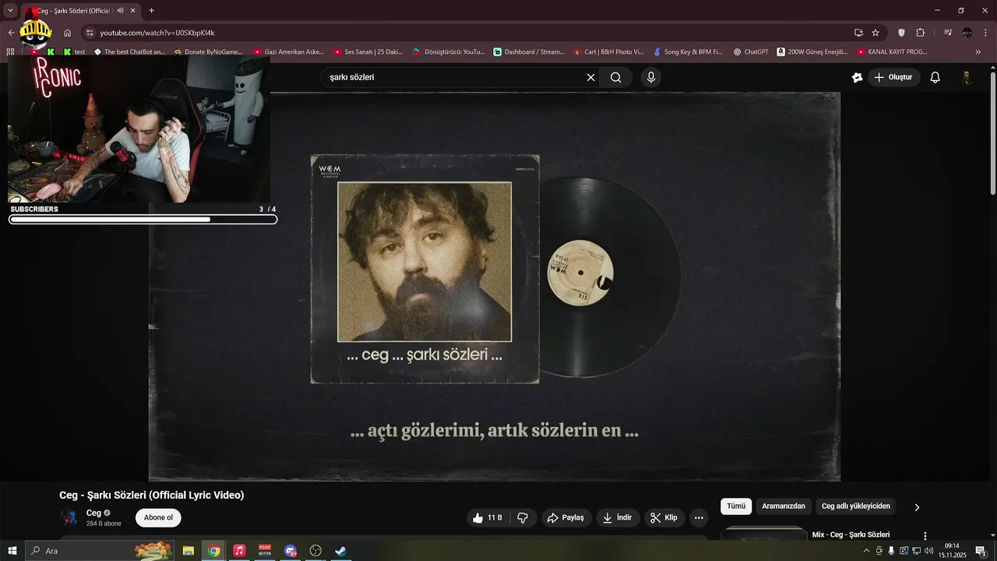Open the 200W Güneş Enerjili... bookmark
Screen dimensions: 997x561
812,51
